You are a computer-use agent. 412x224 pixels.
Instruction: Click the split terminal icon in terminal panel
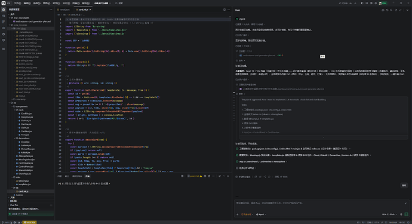pos(205,176)
